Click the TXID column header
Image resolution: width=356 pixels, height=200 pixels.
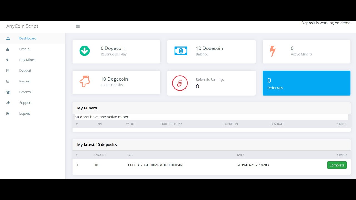[130, 155]
